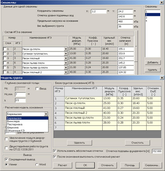Click the Hc,min input field
165x171 pixels.
[x=20, y=94]
